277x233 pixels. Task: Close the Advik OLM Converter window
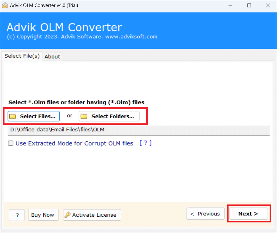[267, 5]
